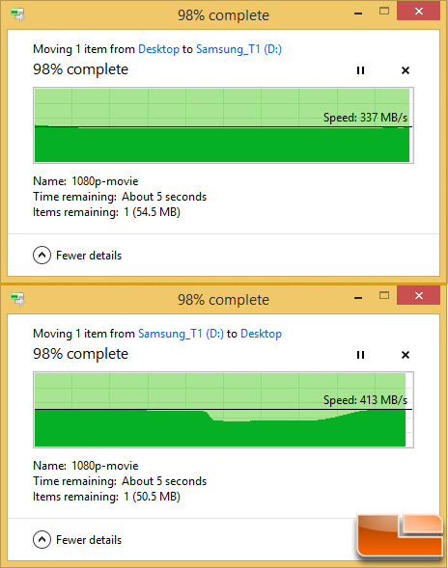Open Desktop source link in top dialog
This screenshot has width=448, height=568.
coord(159,49)
